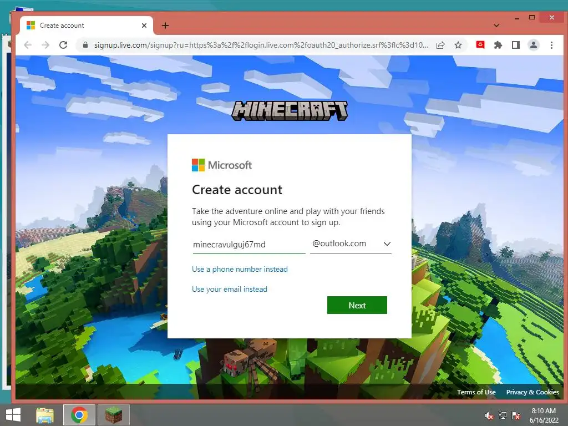
Task: Click Chrome icon in taskbar
Action: point(79,415)
